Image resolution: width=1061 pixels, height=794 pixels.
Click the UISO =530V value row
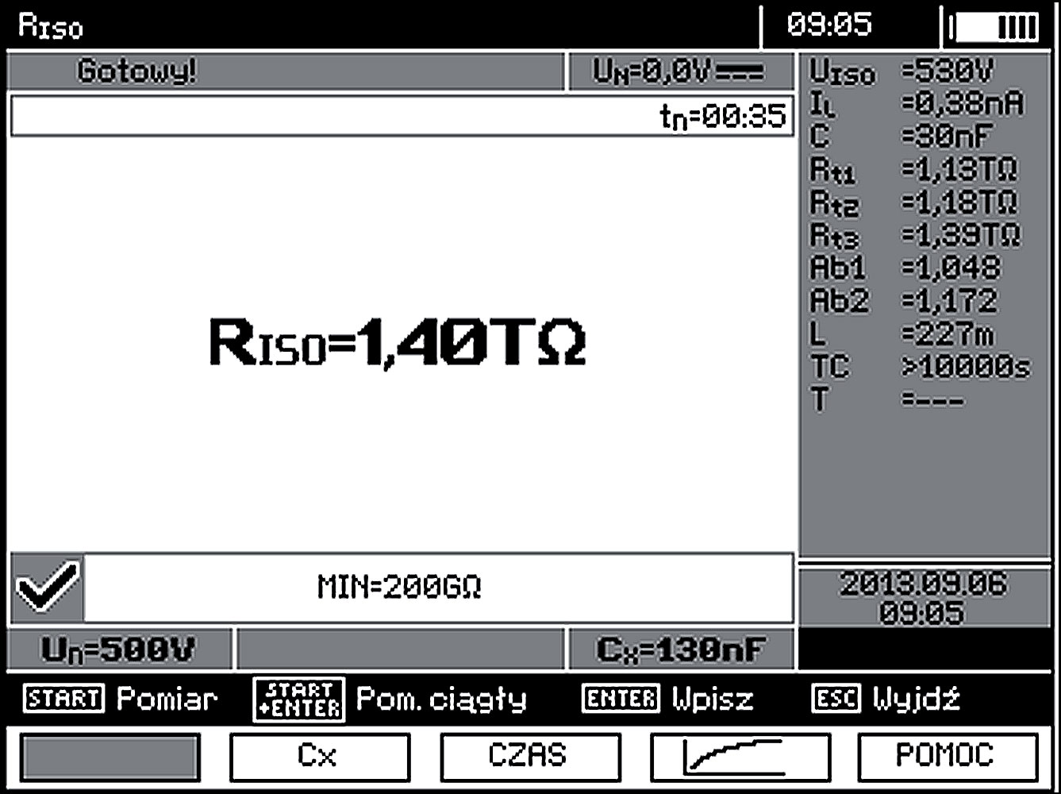click(902, 72)
